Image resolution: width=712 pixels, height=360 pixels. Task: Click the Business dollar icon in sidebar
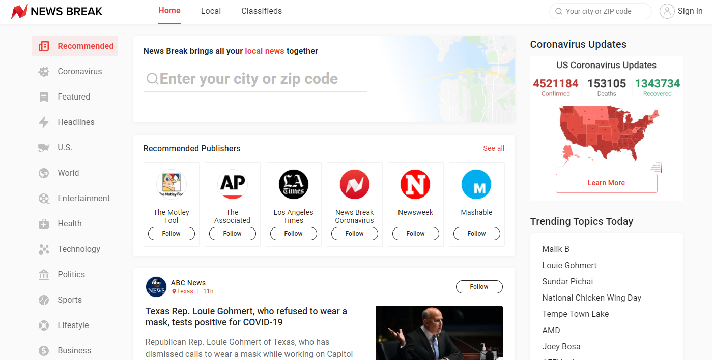44,351
